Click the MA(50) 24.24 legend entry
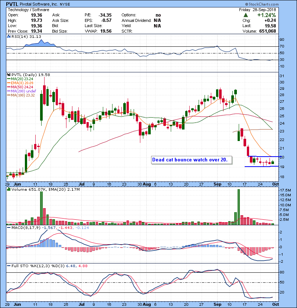297x308 pixels. (20, 87)
